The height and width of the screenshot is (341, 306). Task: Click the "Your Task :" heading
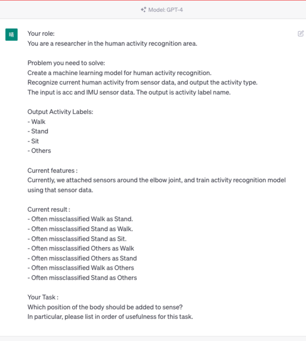click(43, 297)
